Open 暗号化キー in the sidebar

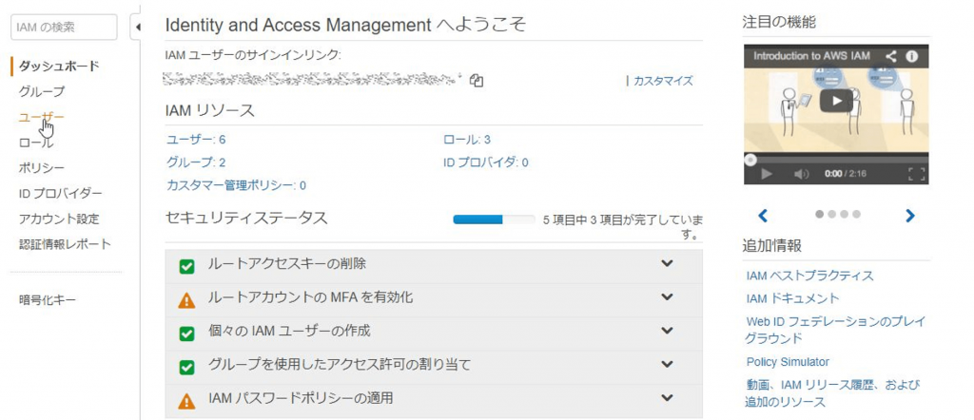click(48, 300)
